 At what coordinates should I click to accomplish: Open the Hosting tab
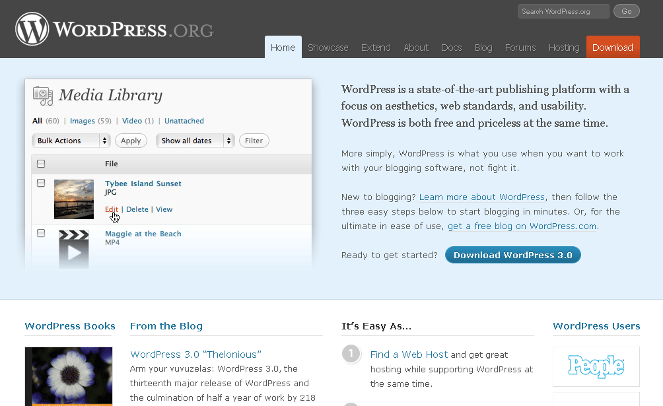pyautogui.click(x=564, y=48)
